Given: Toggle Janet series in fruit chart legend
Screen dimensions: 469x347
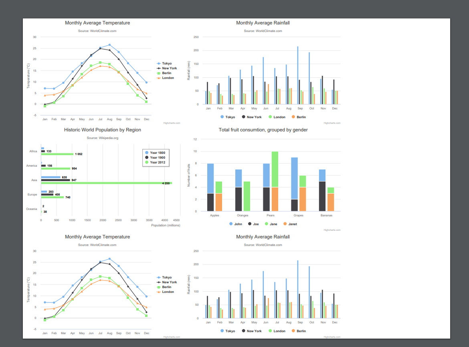Looking at the screenshot, I should 290,224.
